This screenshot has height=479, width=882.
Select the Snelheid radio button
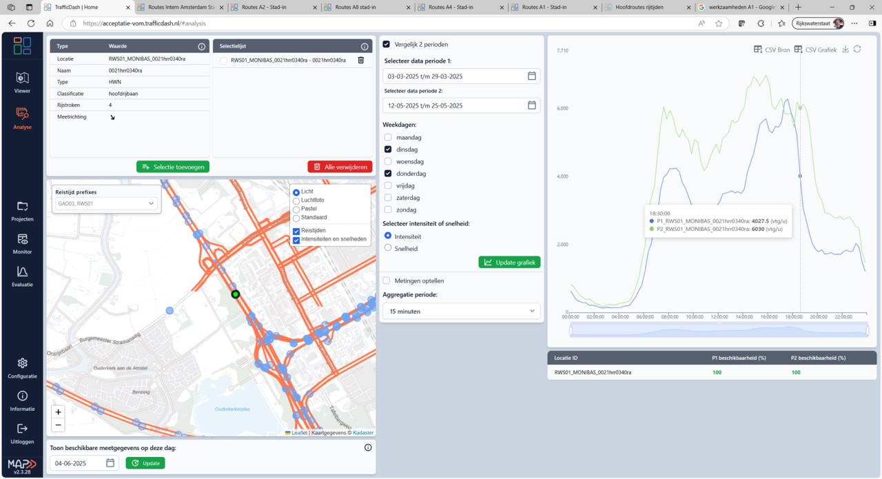tap(388, 248)
